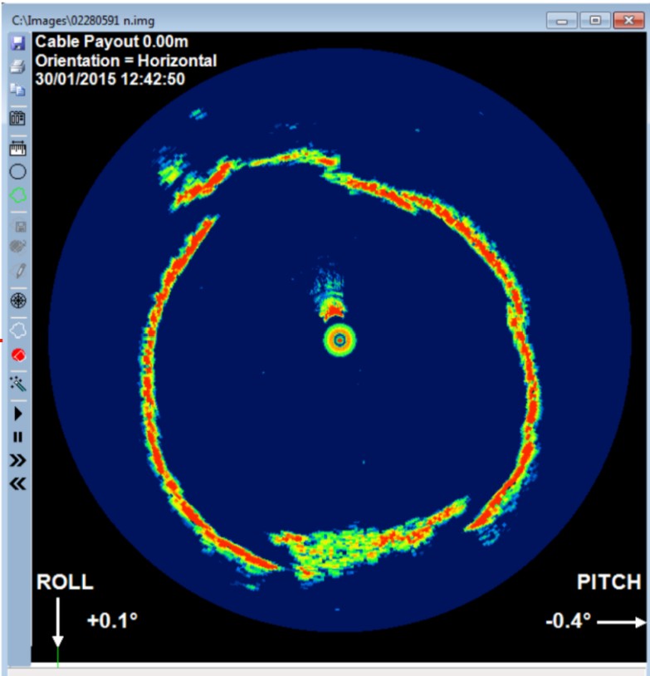Click the blue floppy disk save icon
The image size is (650, 676).
(17, 42)
